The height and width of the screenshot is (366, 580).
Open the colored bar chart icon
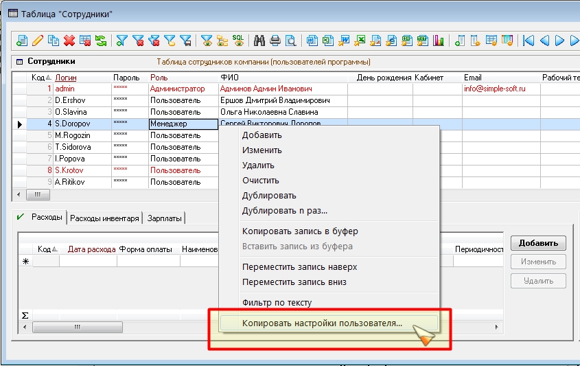point(439,41)
